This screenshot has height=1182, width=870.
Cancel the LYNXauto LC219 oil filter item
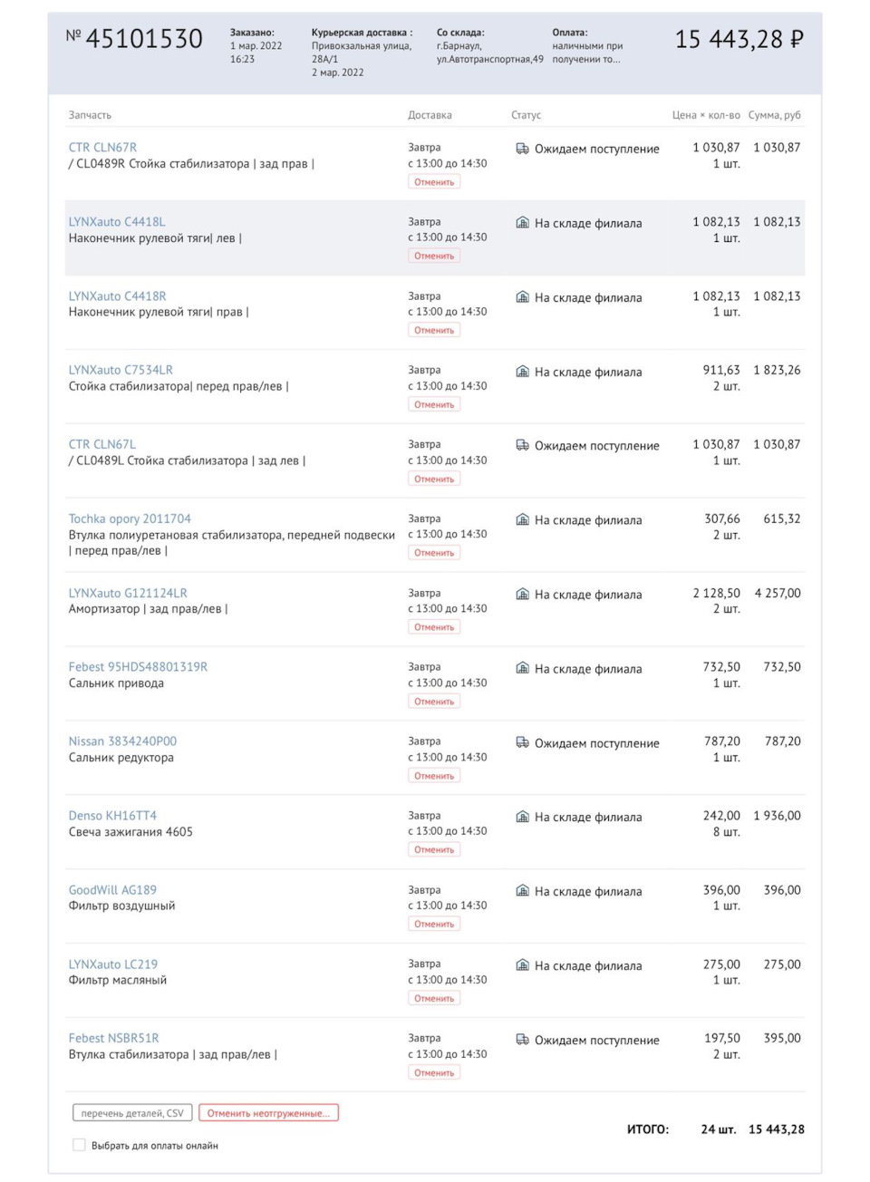tap(433, 997)
